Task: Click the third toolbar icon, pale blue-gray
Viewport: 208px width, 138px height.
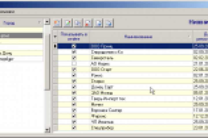Action: (x=78, y=23)
